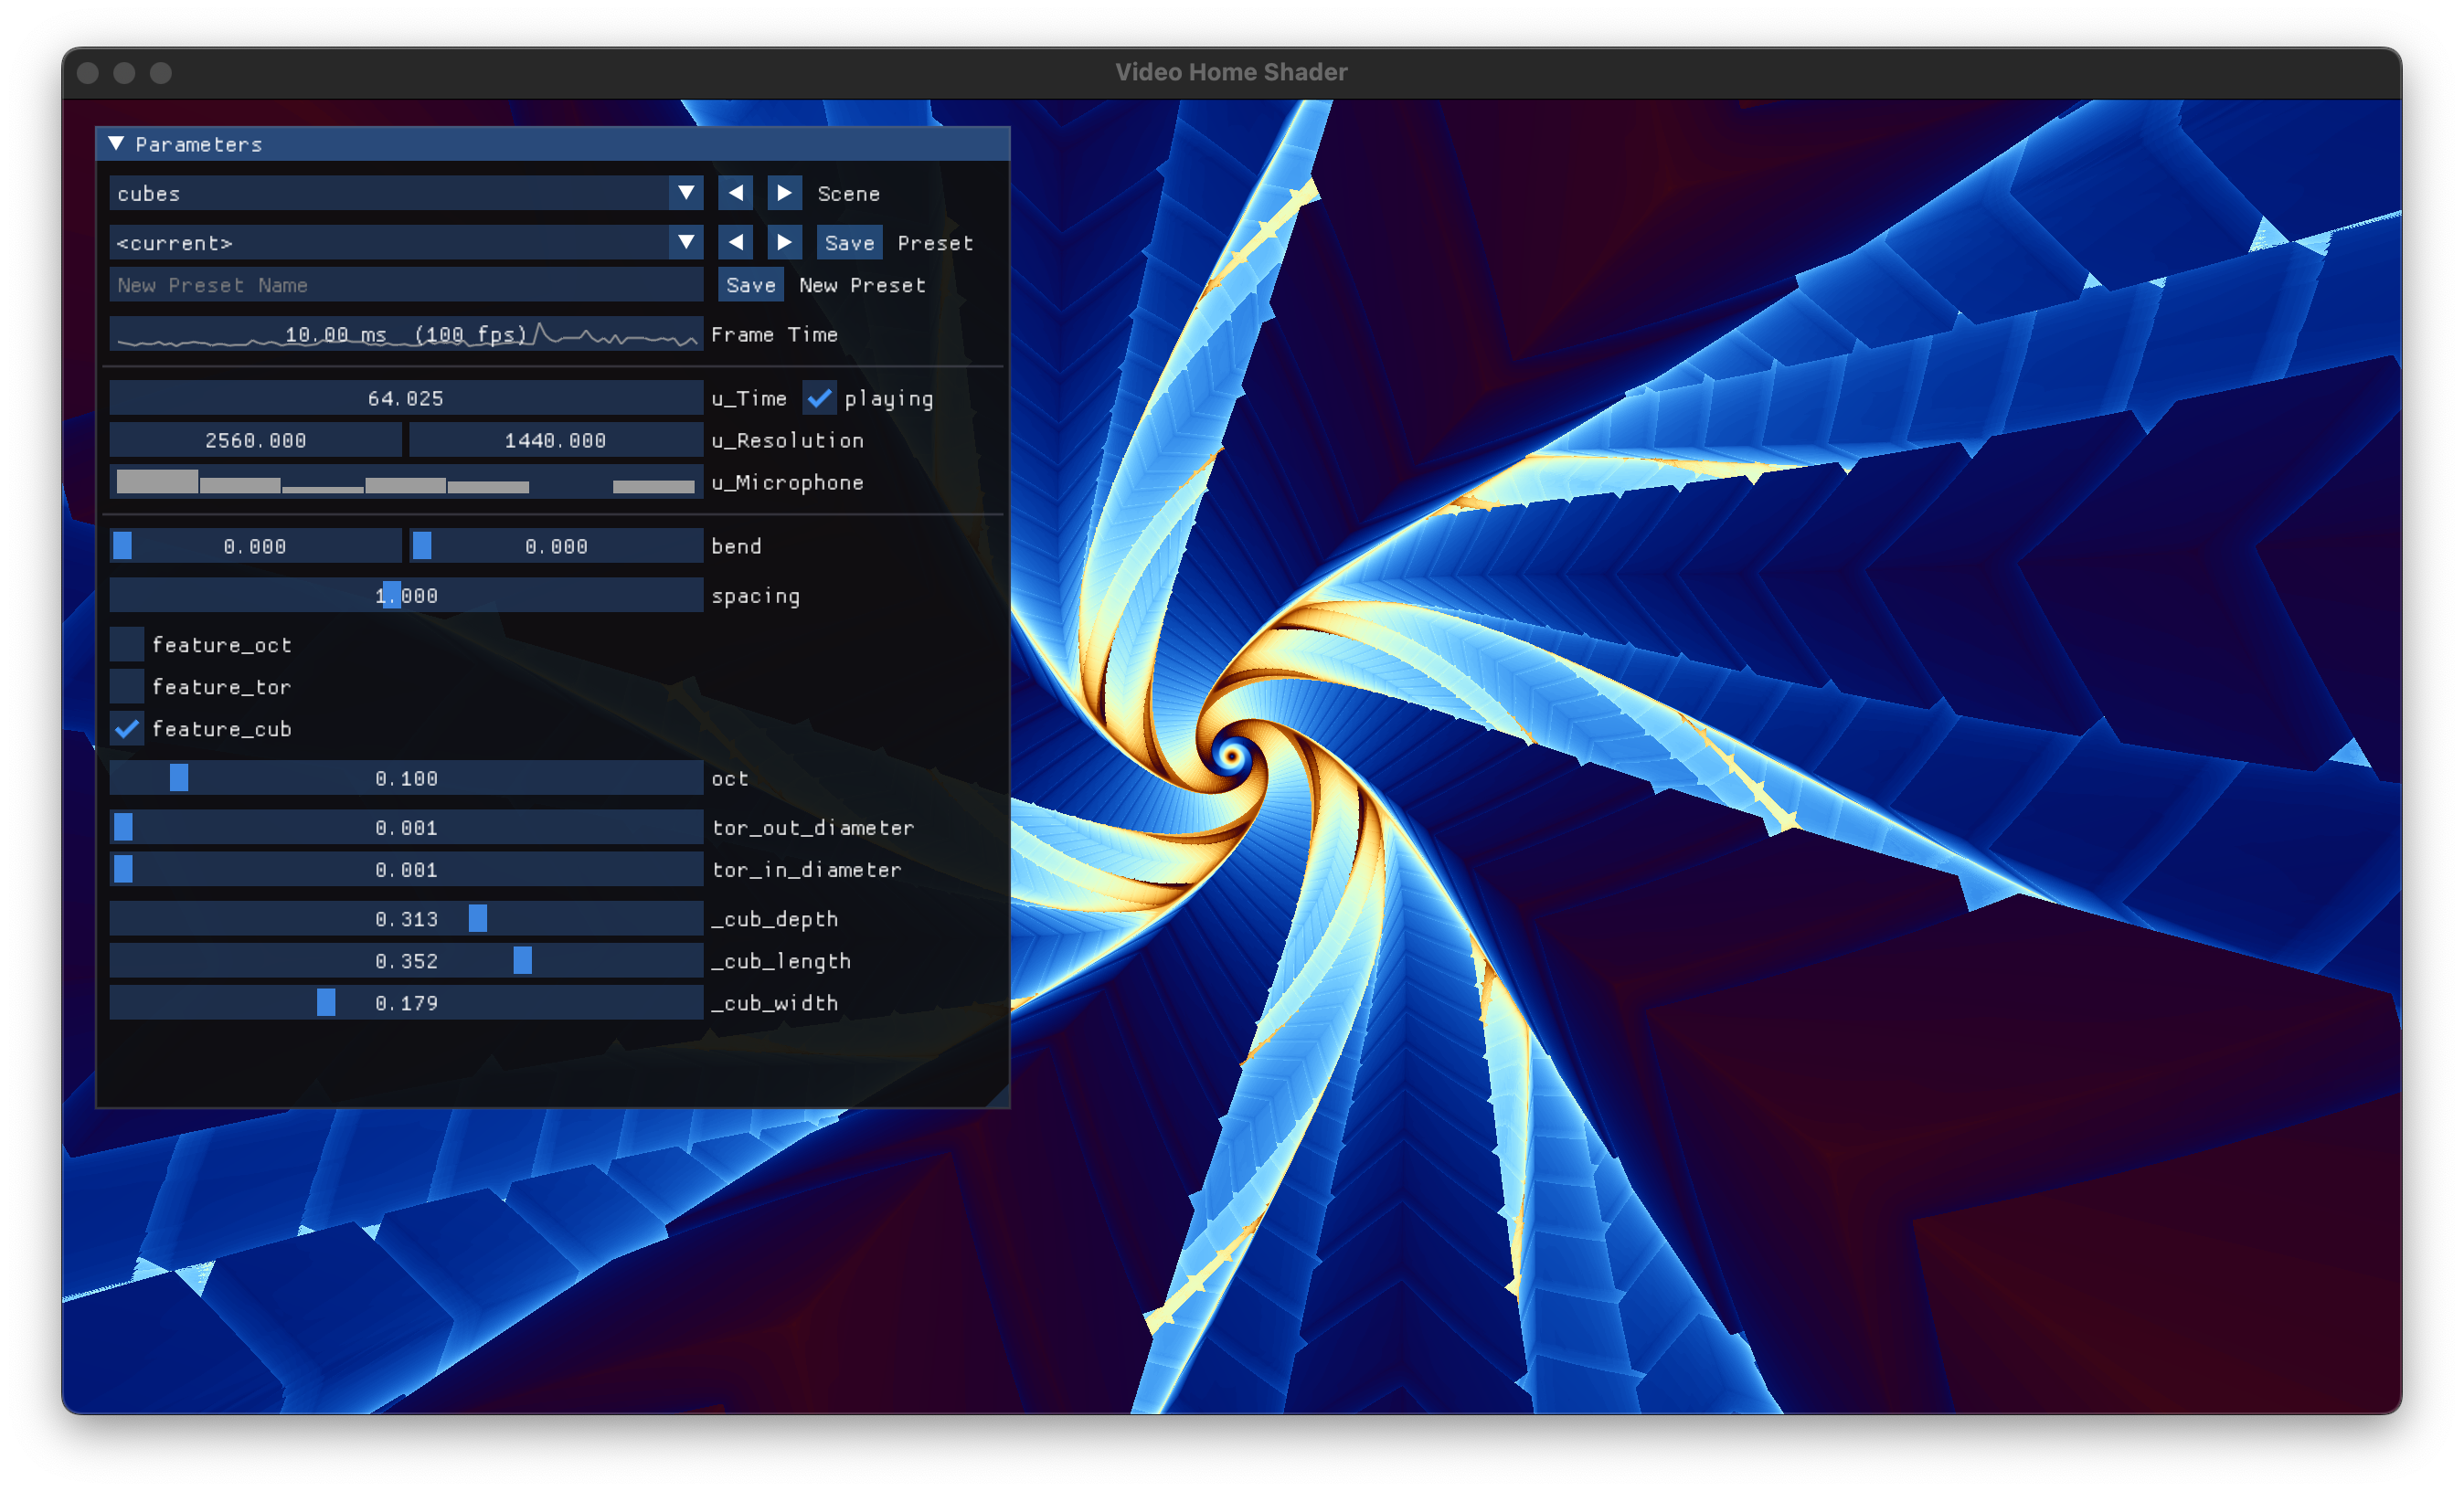Advance to the next scene with the right arrow
The height and width of the screenshot is (1491, 2464).
click(784, 193)
